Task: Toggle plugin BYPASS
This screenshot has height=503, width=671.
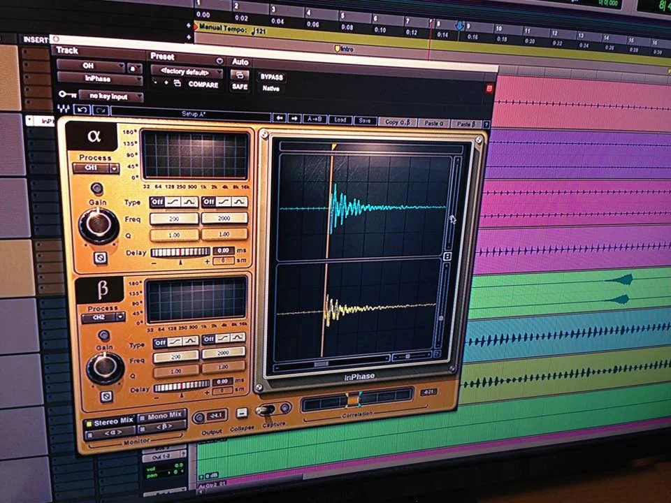Action: coord(272,77)
